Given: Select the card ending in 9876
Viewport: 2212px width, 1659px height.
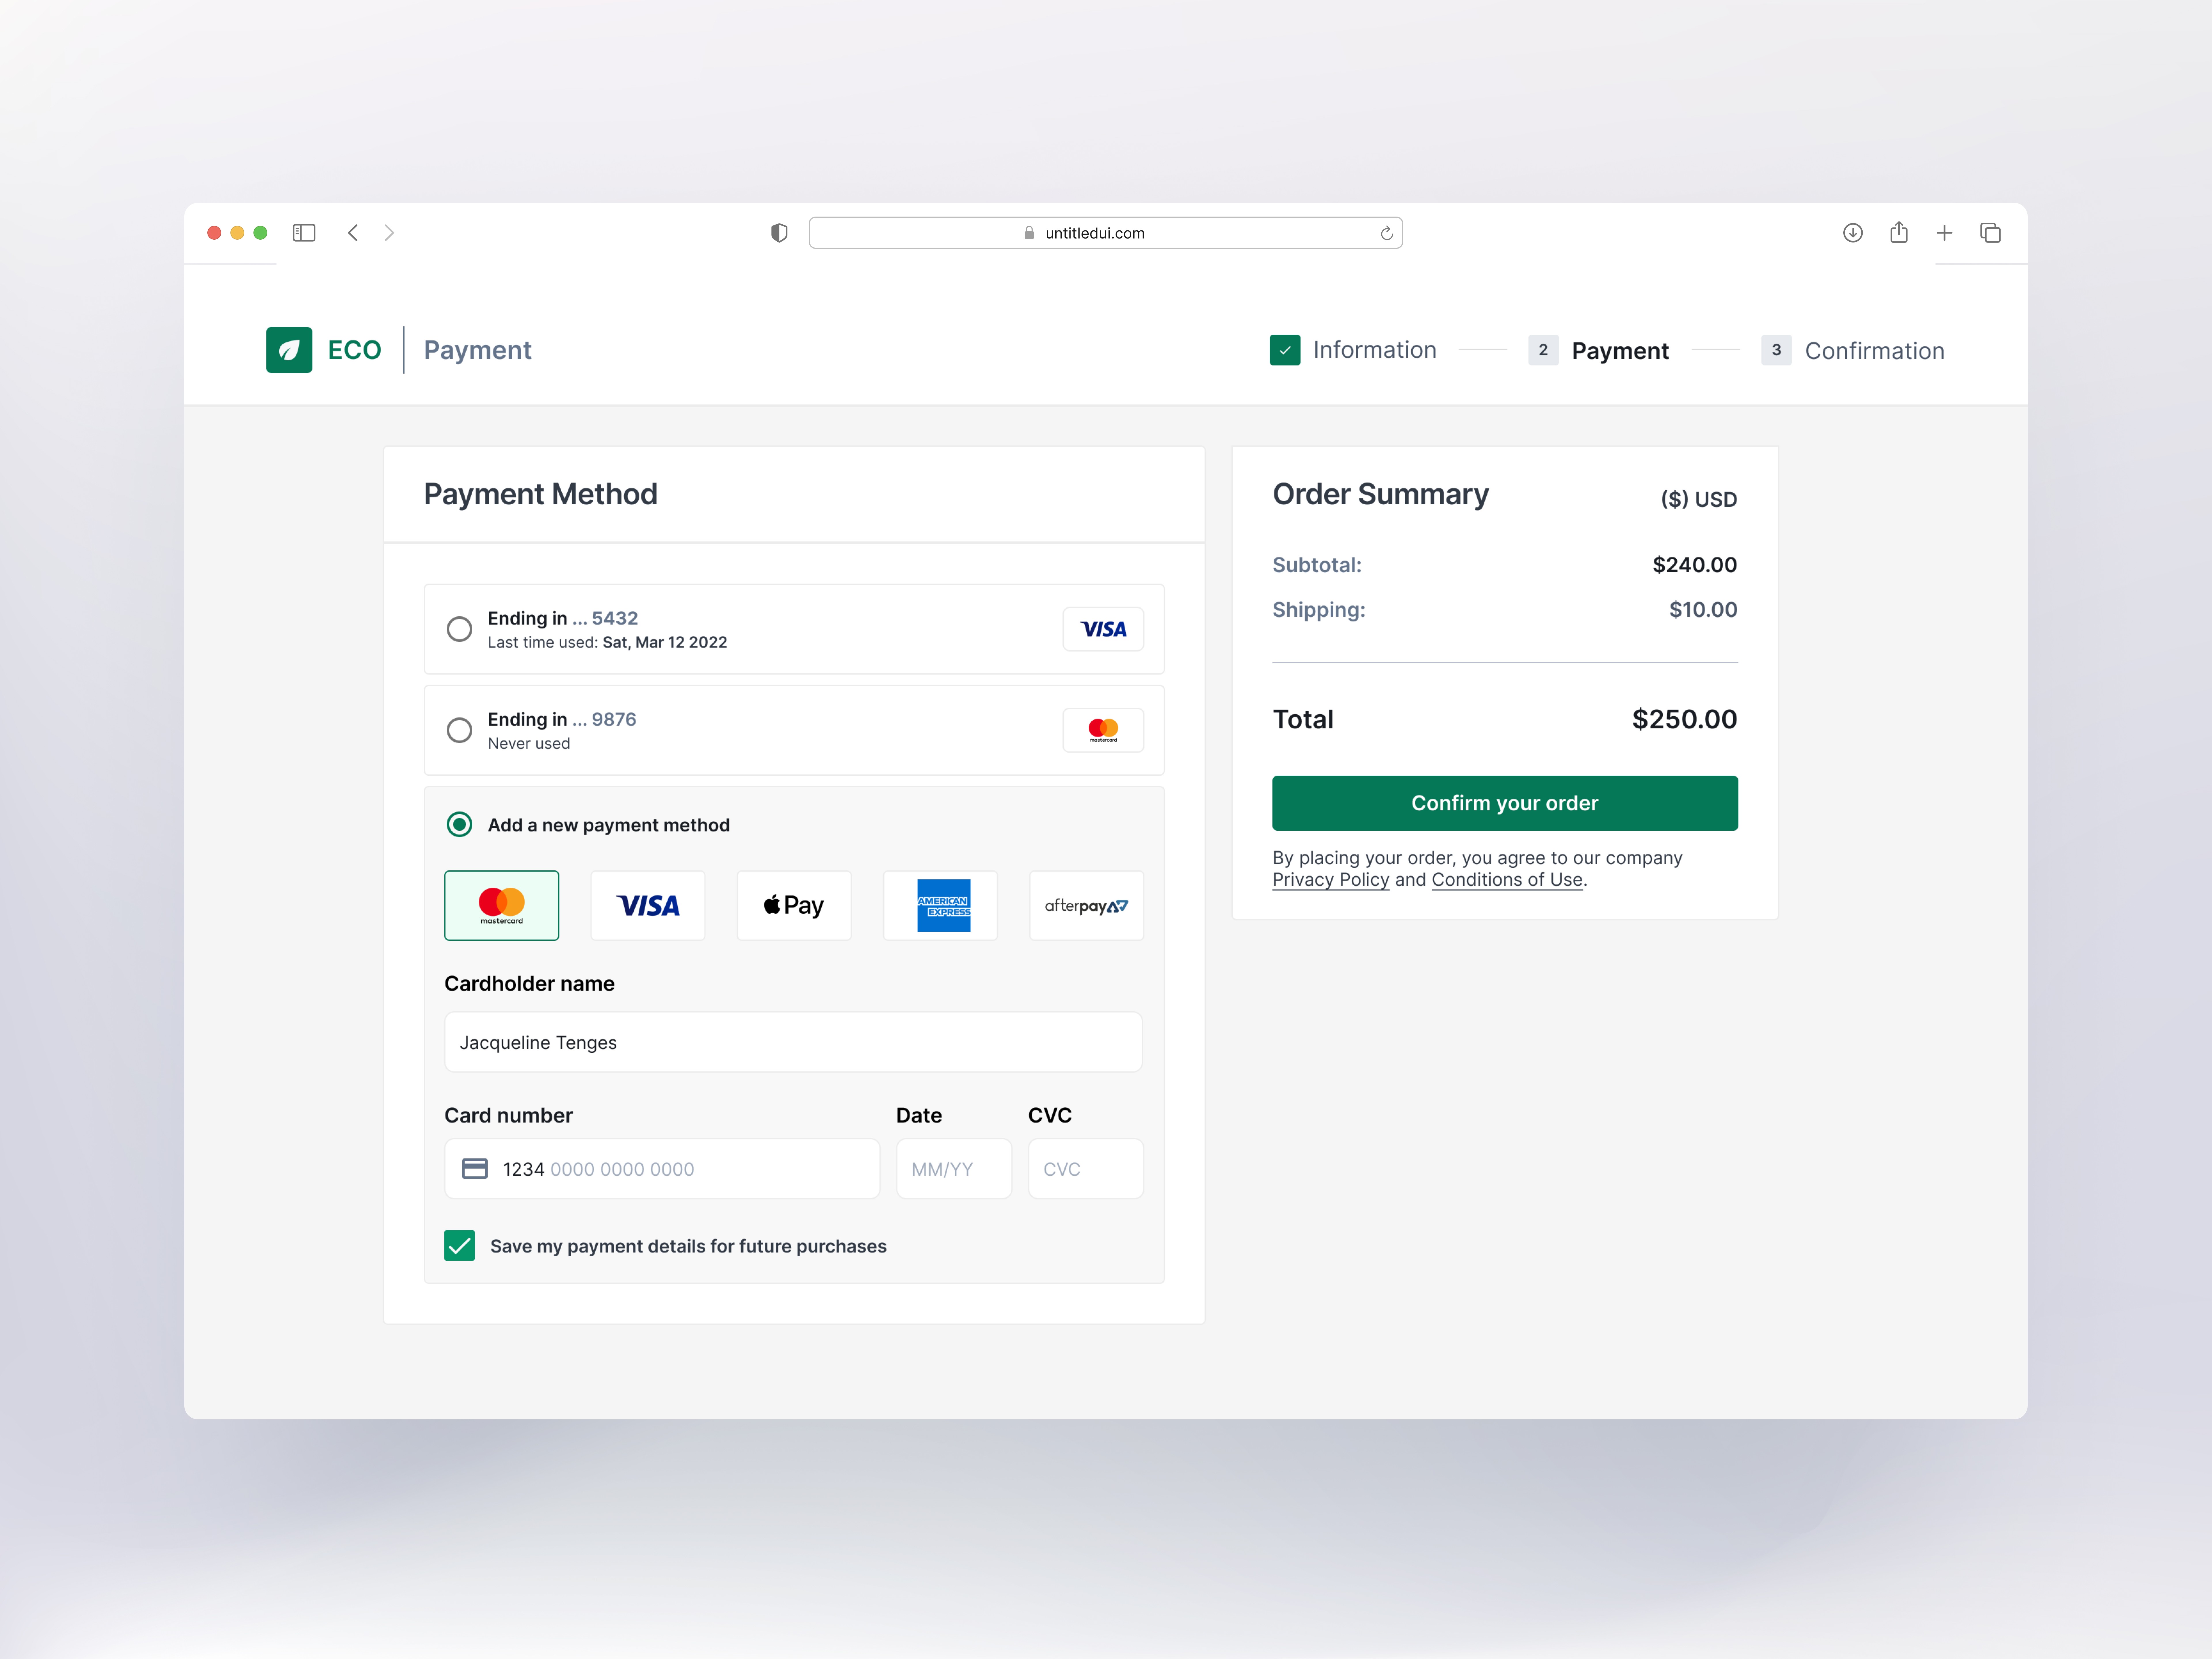Looking at the screenshot, I should 459,730.
